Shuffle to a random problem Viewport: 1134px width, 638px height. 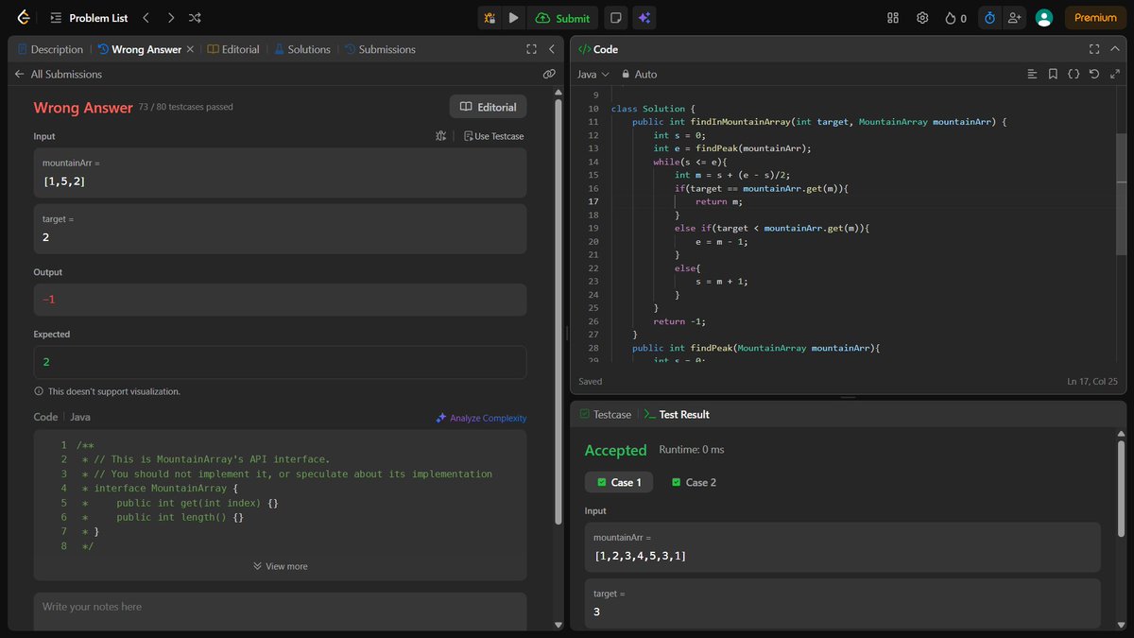pyautogui.click(x=195, y=17)
